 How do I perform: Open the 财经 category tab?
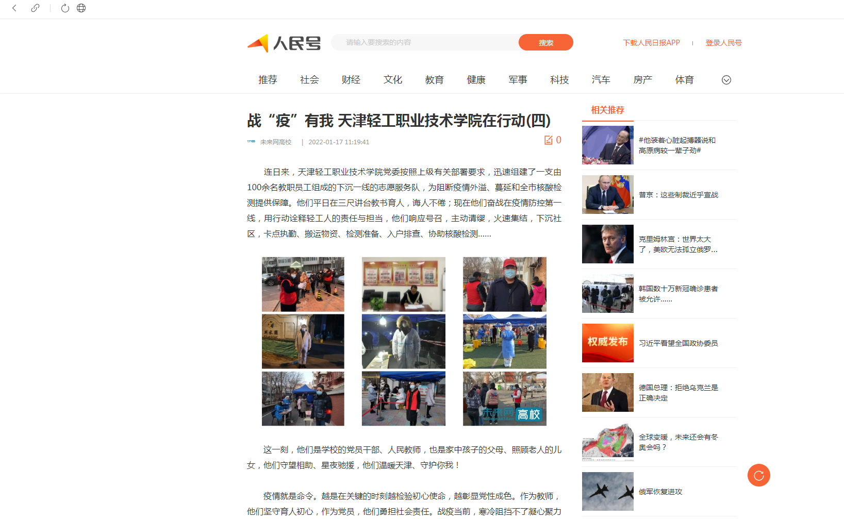pos(351,80)
